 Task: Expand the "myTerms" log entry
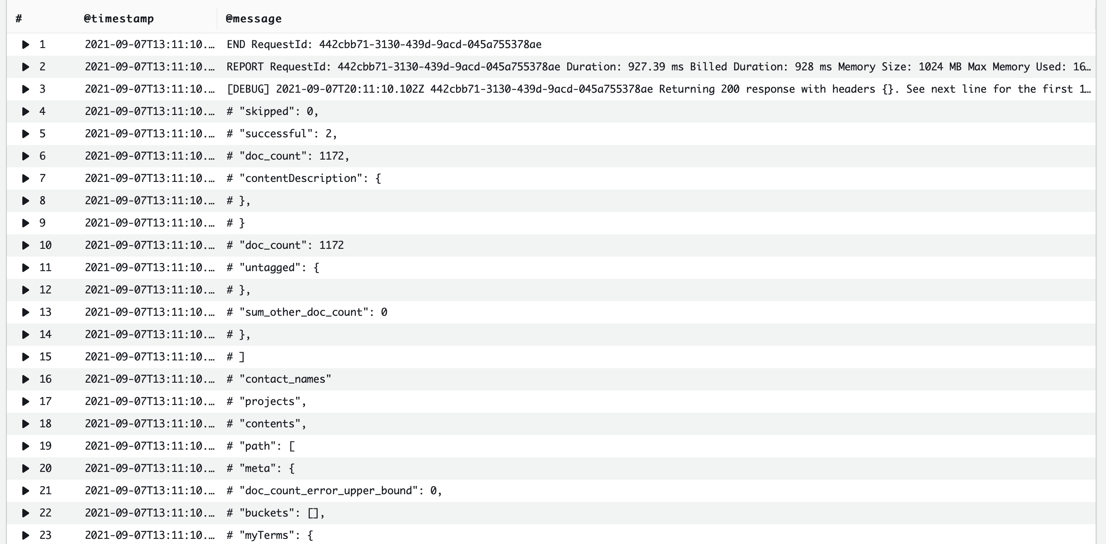(x=25, y=535)
